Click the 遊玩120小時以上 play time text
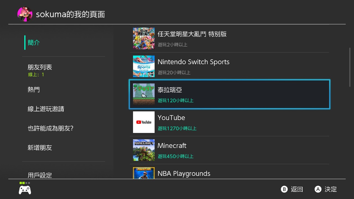Image resolution: width=354 pixels, height=199 pixels. (176, 100)
